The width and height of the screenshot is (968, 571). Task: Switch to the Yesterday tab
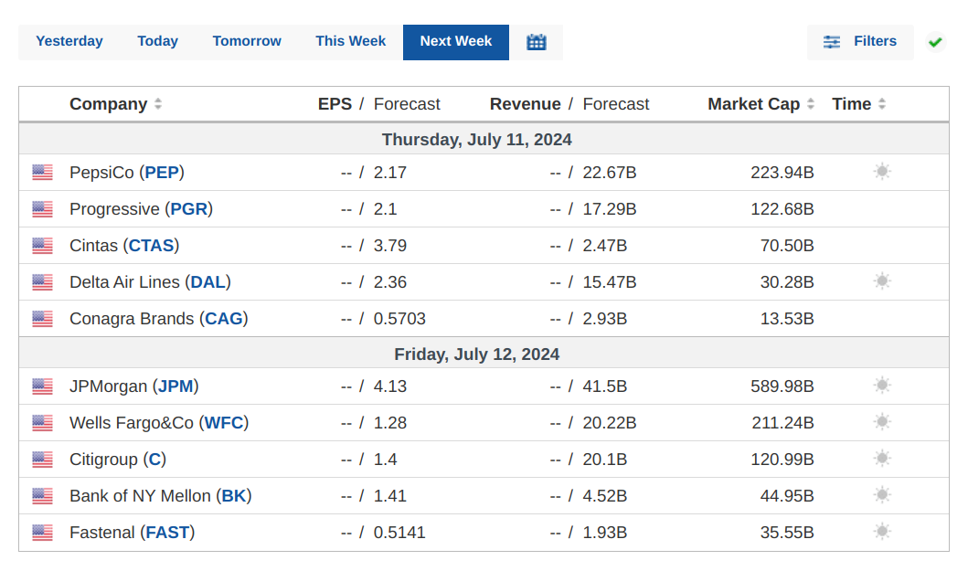(x=69, y=41)
